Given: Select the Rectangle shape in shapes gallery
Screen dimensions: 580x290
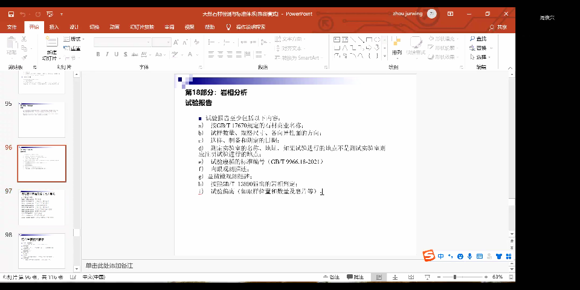Looking at the screenshot, I should (369, 40).
